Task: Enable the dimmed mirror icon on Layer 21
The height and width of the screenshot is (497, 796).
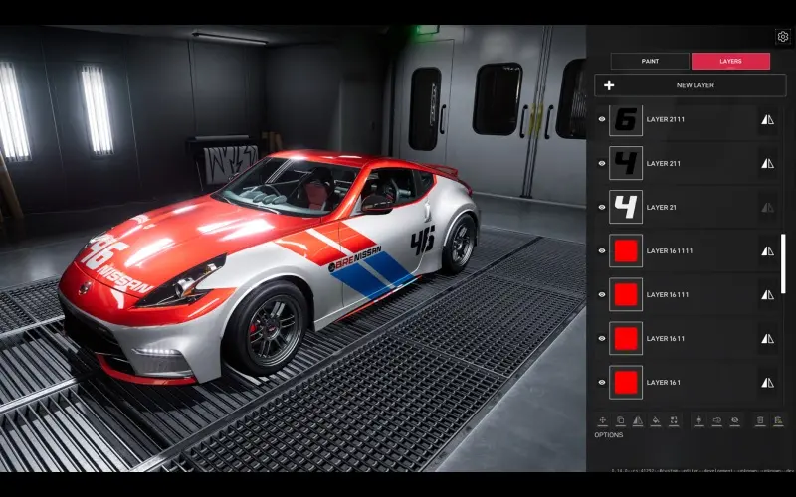Action: tap(767, 207)
